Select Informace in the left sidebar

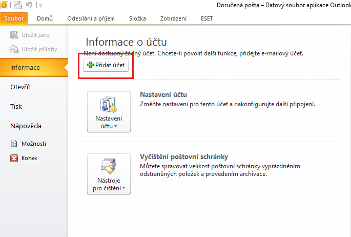[25, 68]
